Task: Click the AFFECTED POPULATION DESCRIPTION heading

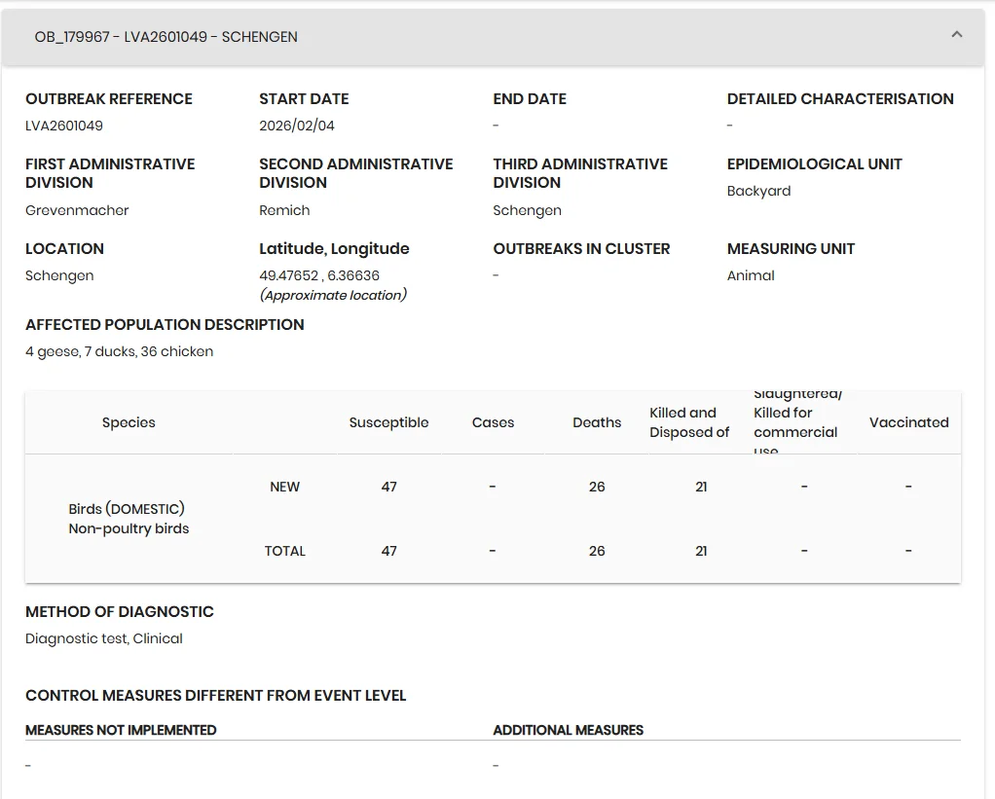Action: [165, 325]
